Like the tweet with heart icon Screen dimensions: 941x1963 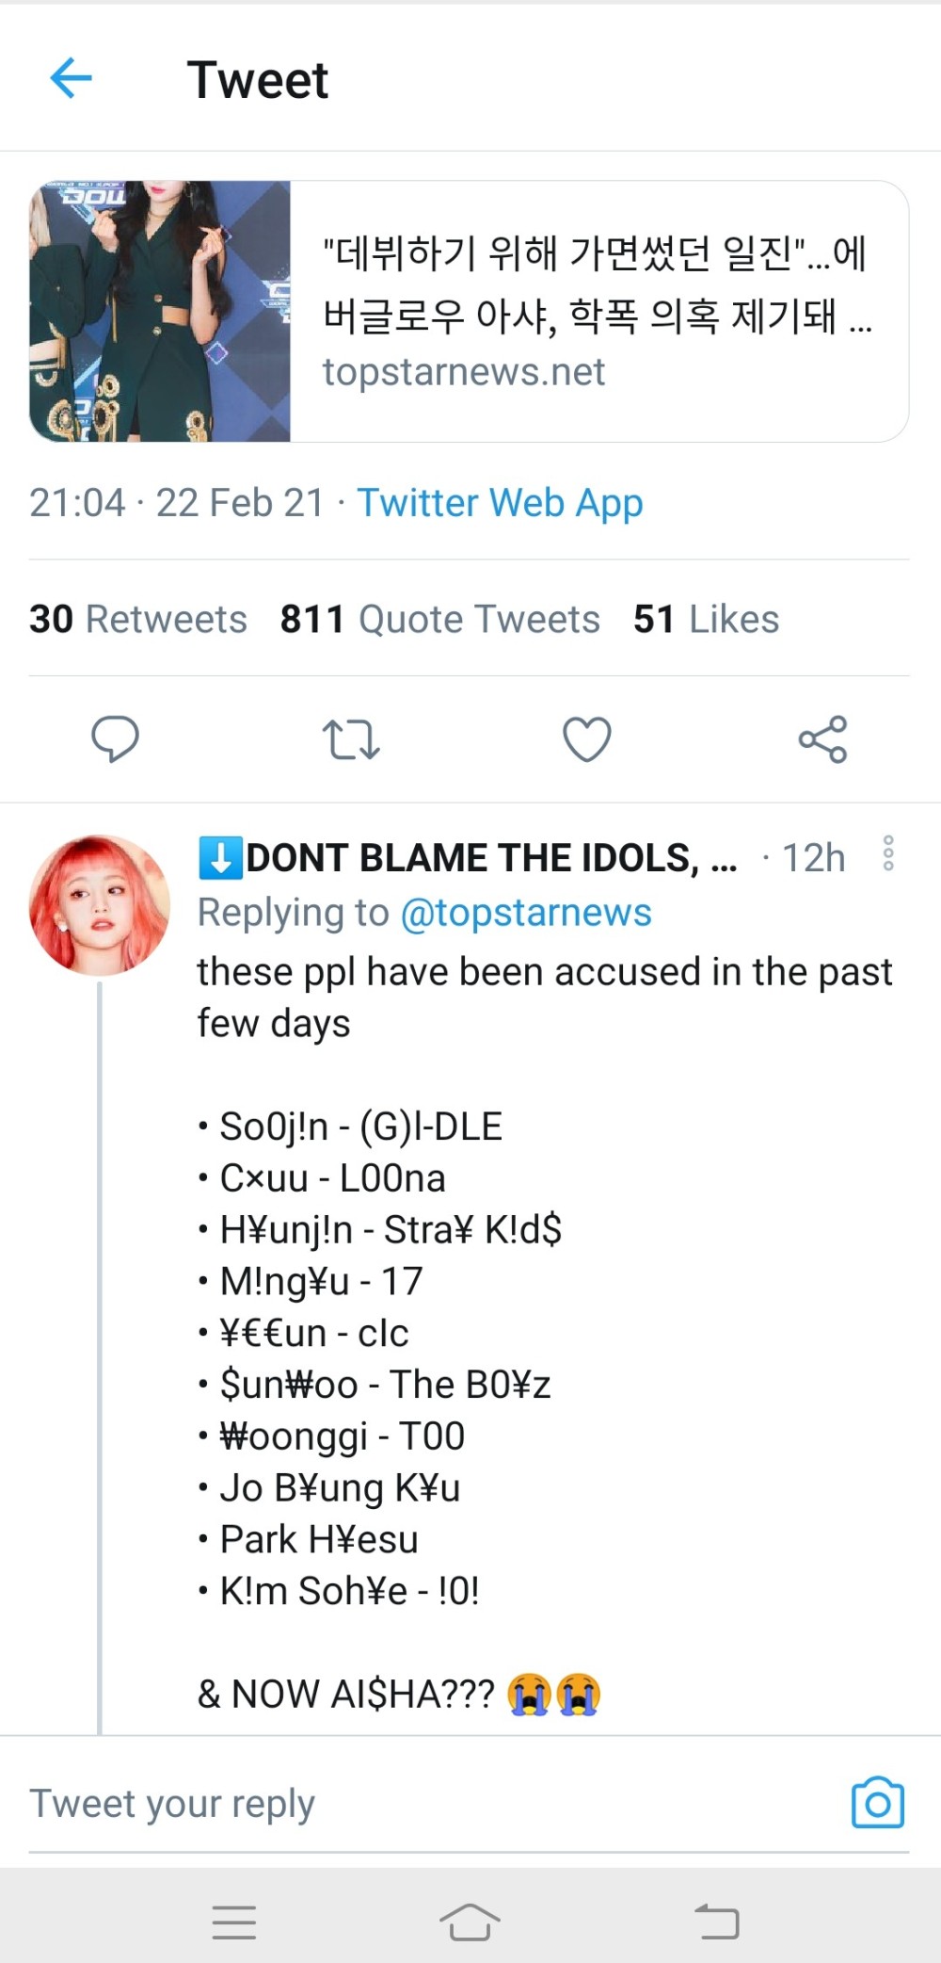pyautogui.click(x=587, y=739)
